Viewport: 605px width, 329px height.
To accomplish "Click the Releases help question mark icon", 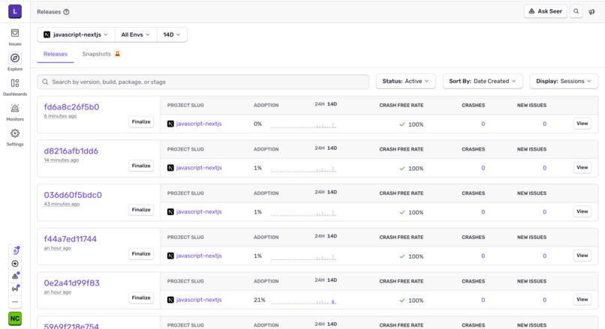I will click(66, 12).
